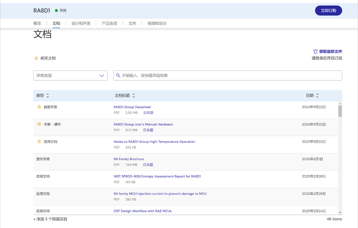Image resolution: width=358 pixels, height=228 pixels.
Task: Click the scrollbar down arrow in document list
Action: [340, 212]
